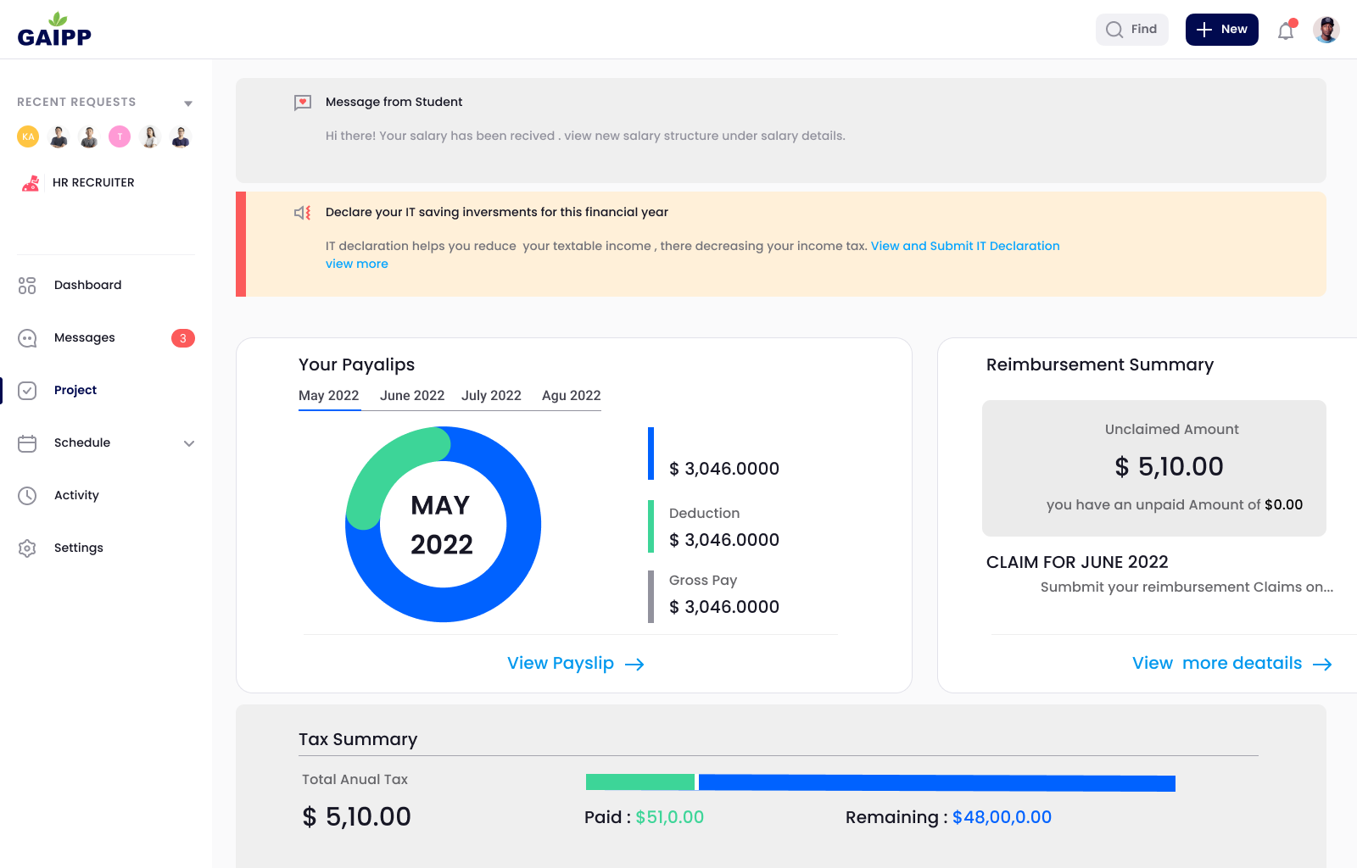
Task: Open View and Submit IT Declaration link
Action: click(965, 246)
